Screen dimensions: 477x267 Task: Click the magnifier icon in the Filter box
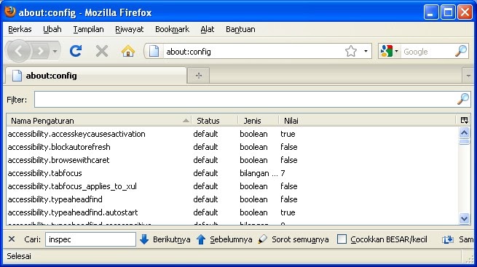463,99
